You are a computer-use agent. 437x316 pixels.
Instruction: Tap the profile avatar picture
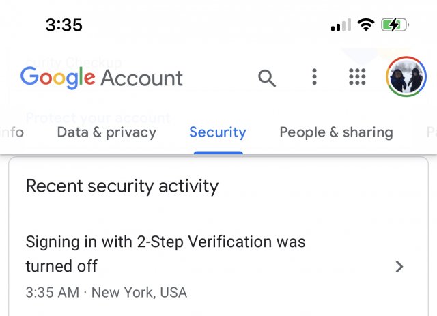pyautogui.click(x=406, y=77)
